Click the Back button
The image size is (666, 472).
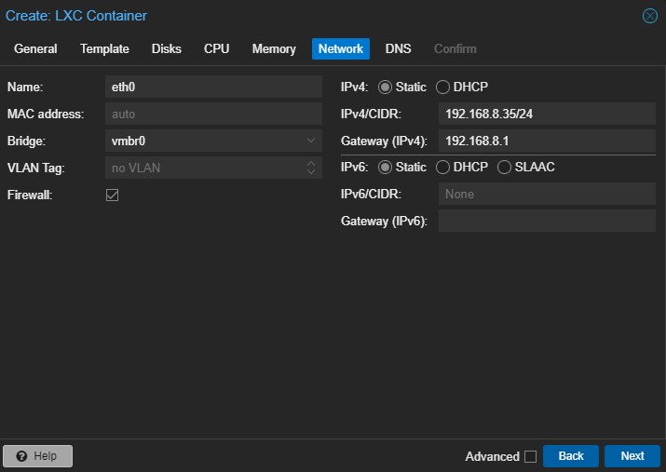click(570, 456)
